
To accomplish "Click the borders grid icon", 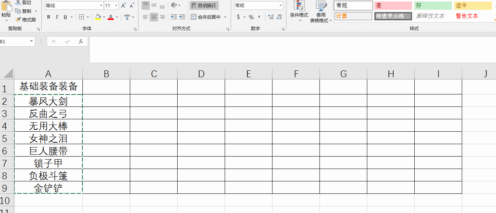I will coord(82,17).
